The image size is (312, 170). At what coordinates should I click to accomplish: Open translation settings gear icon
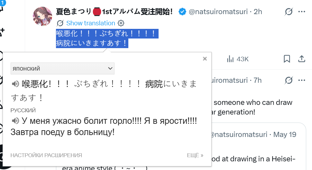121,23
